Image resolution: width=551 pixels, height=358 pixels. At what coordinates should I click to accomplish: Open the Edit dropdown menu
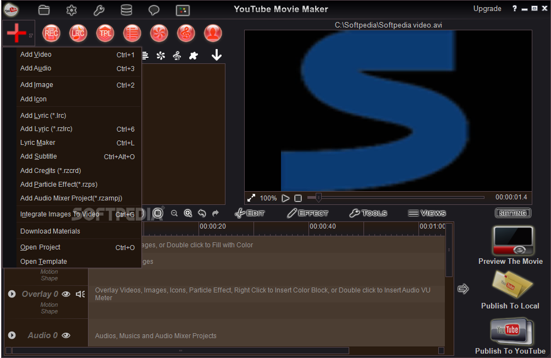250,213
